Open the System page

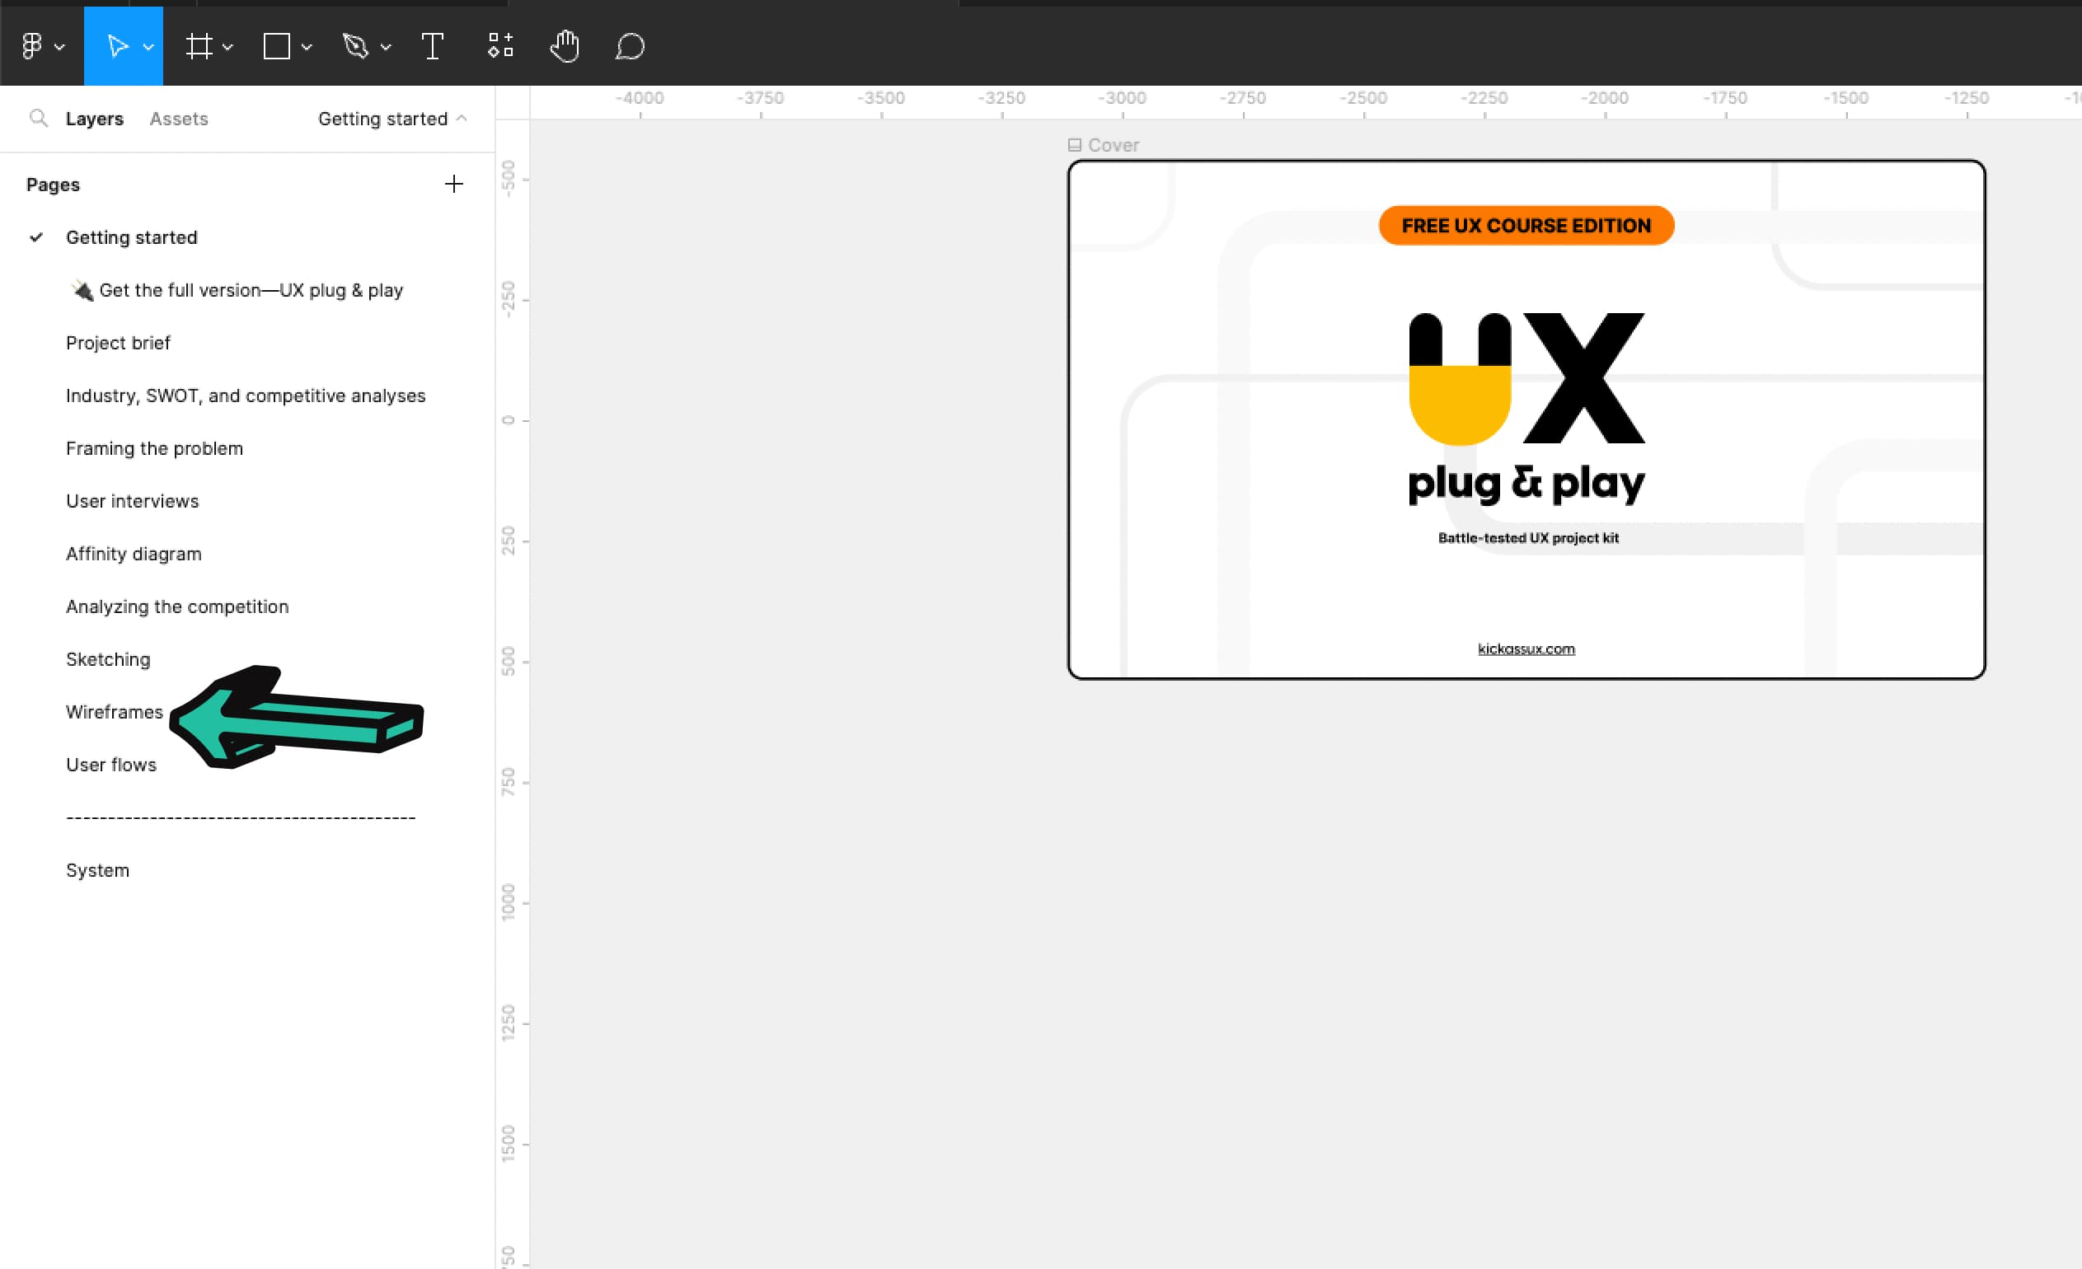point(98,870)
